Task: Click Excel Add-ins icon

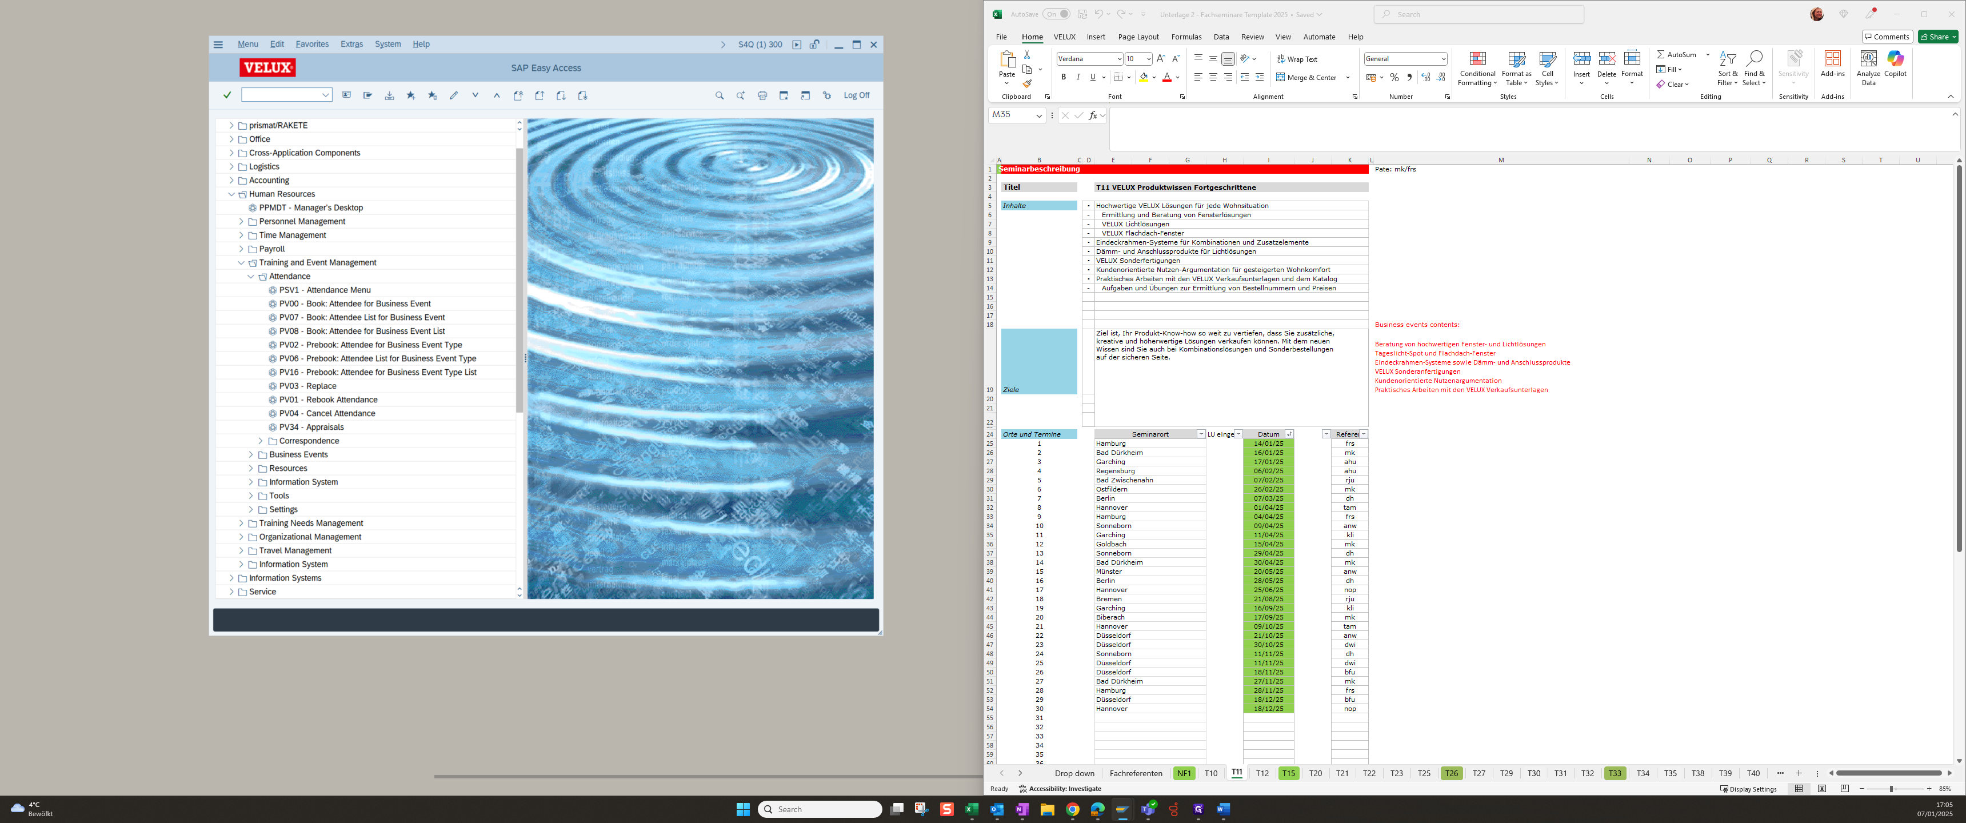Action: pyautogui.click(x=1832, y=64)
